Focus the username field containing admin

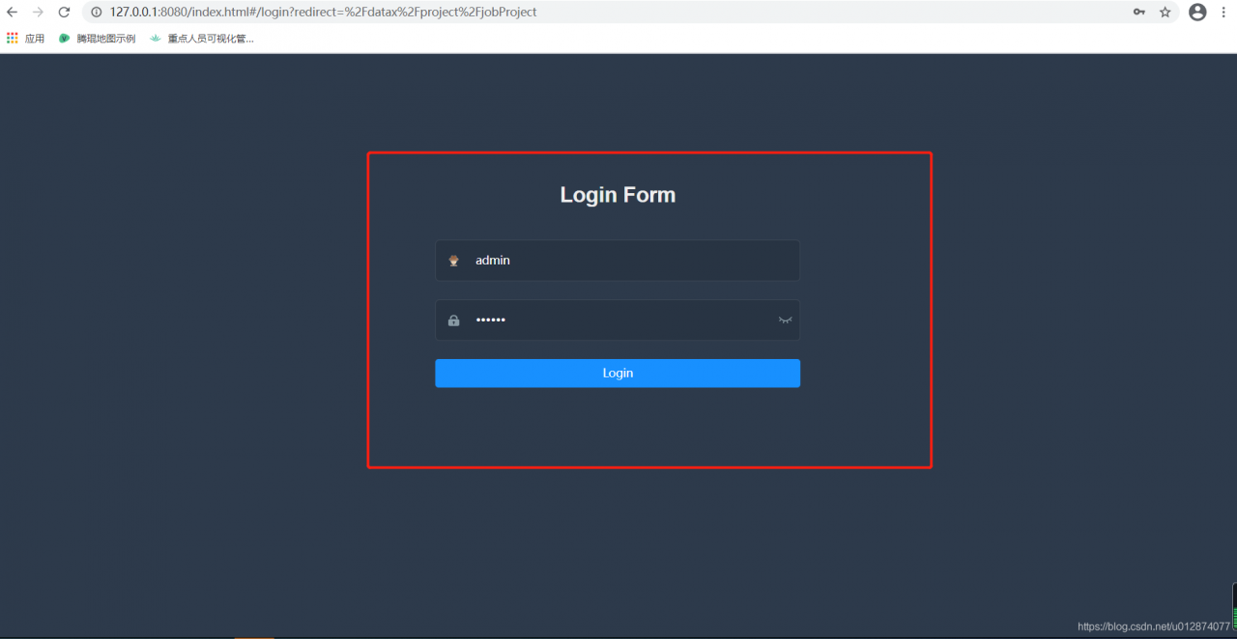pyautogui.click(x=618, y=261)
